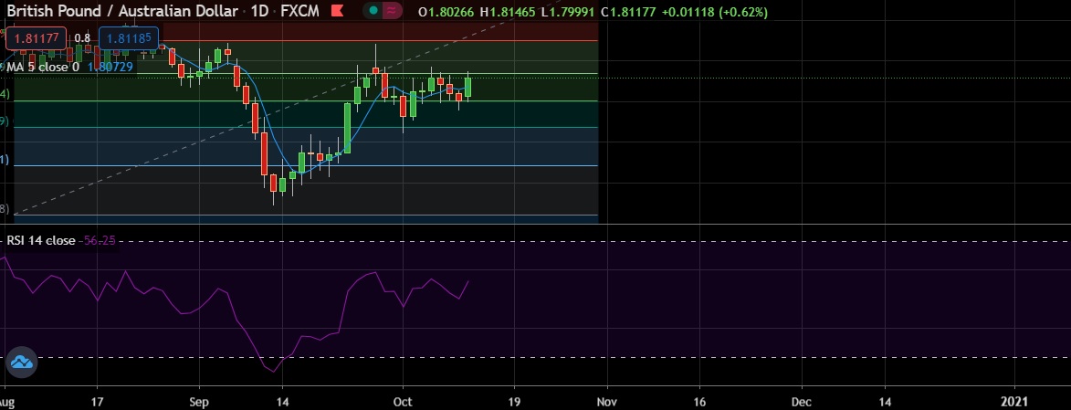This screenshot has height=410, width=1071.
Task: Click the MA value 1.80729
Action: click(110, 67)
